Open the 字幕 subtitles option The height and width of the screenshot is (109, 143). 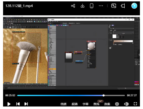[x=85, y=104]
